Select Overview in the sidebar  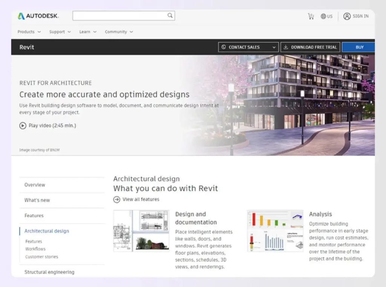35,185
